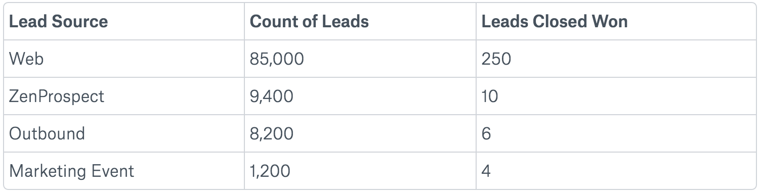This screenshot has height=194, width=761.
Task: Click the 250 closed won value
Action: (496, 59)
